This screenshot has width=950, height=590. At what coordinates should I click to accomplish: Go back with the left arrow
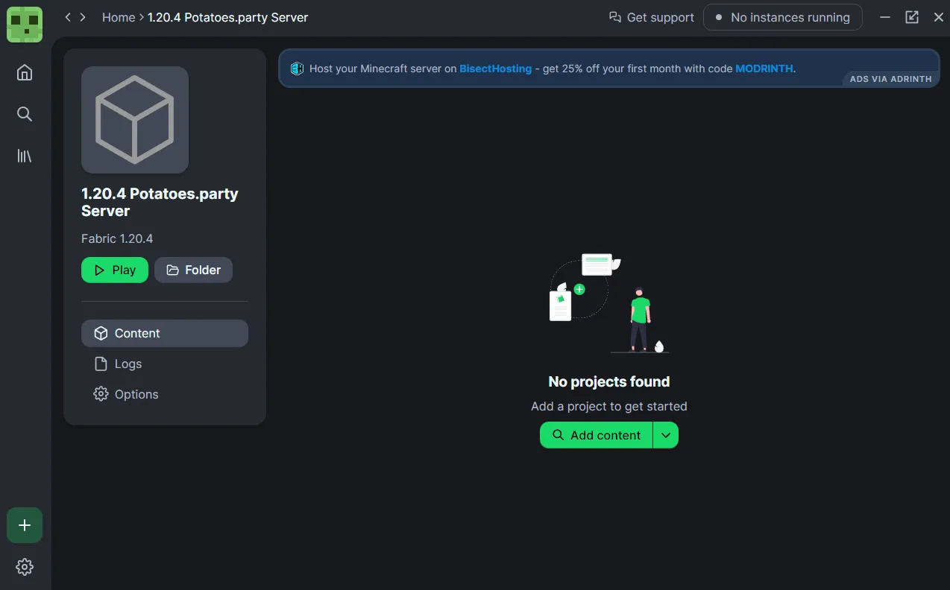[68, 17]
